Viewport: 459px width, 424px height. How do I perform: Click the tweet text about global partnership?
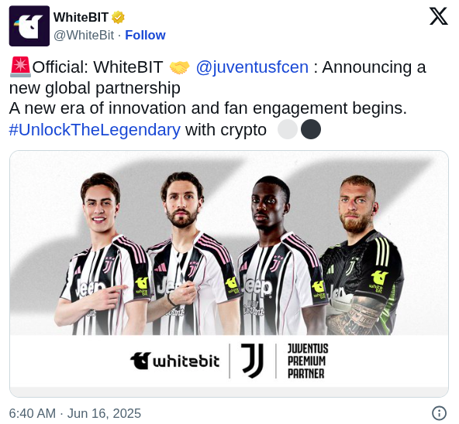(x=218, y=77)
